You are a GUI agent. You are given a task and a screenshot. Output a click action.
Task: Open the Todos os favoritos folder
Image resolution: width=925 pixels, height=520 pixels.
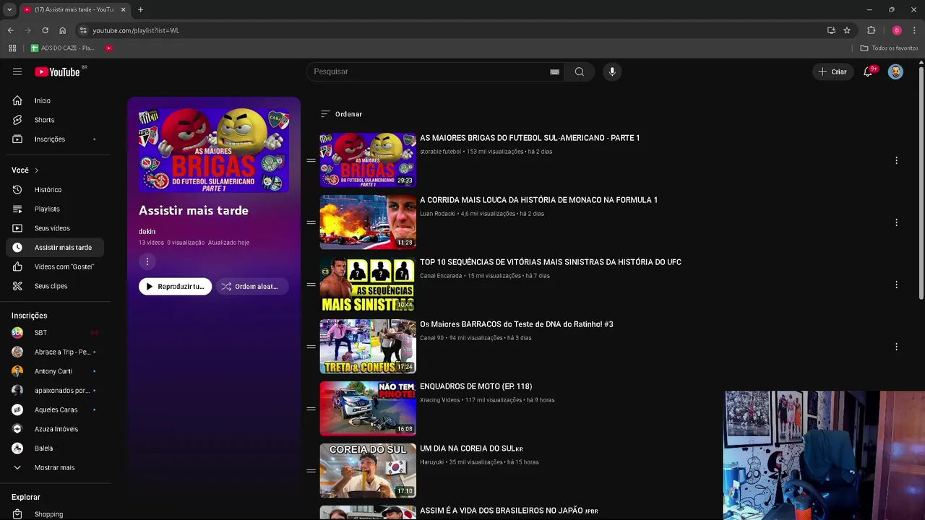point(889,48)
